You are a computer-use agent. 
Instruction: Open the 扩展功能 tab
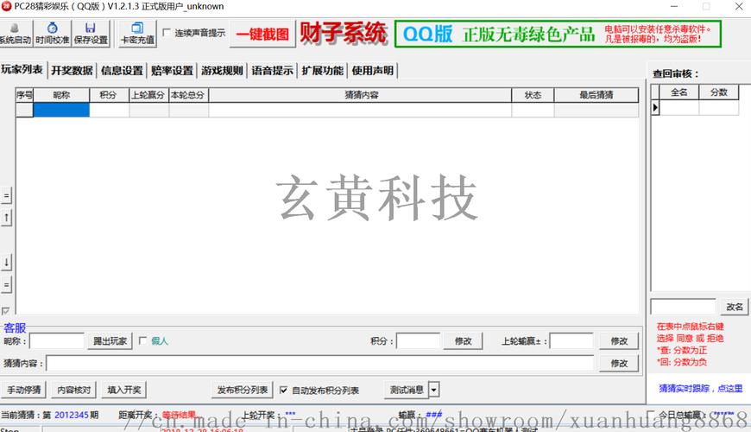coord(322,71)
